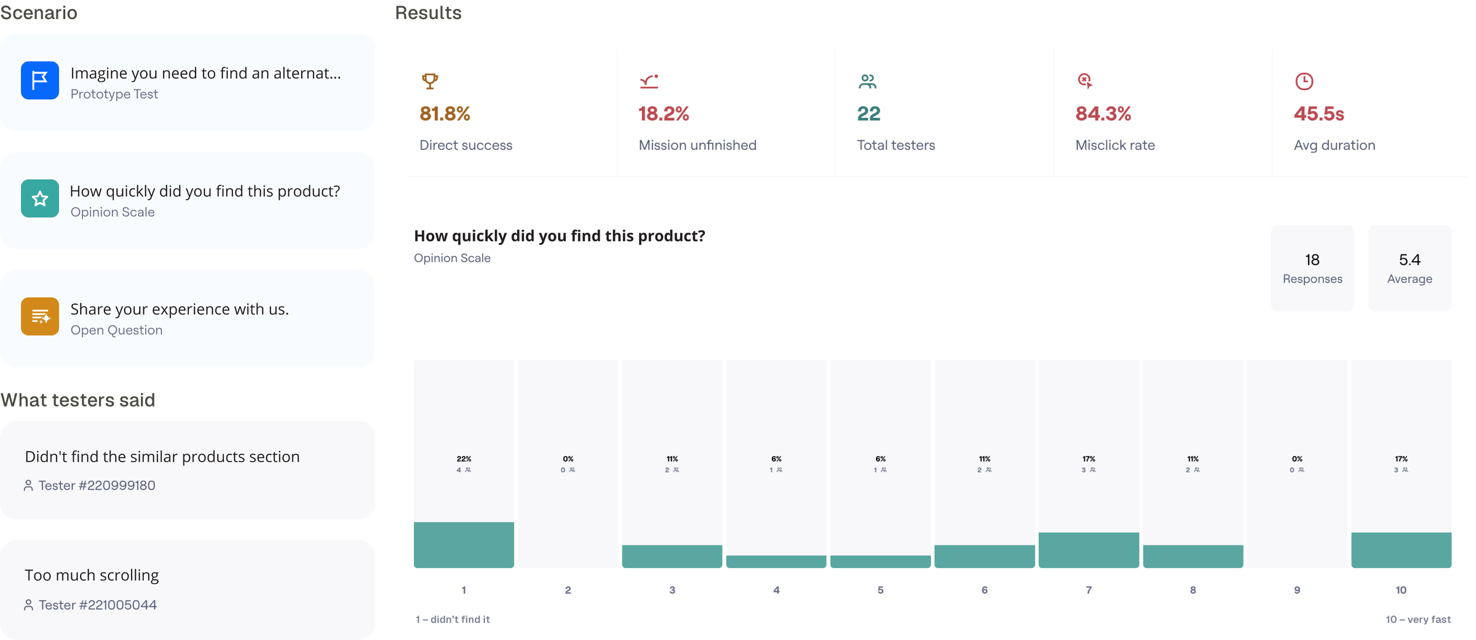
Task: Open the 'Imagine you need to find' scenario
Action: tap(187, 82)
